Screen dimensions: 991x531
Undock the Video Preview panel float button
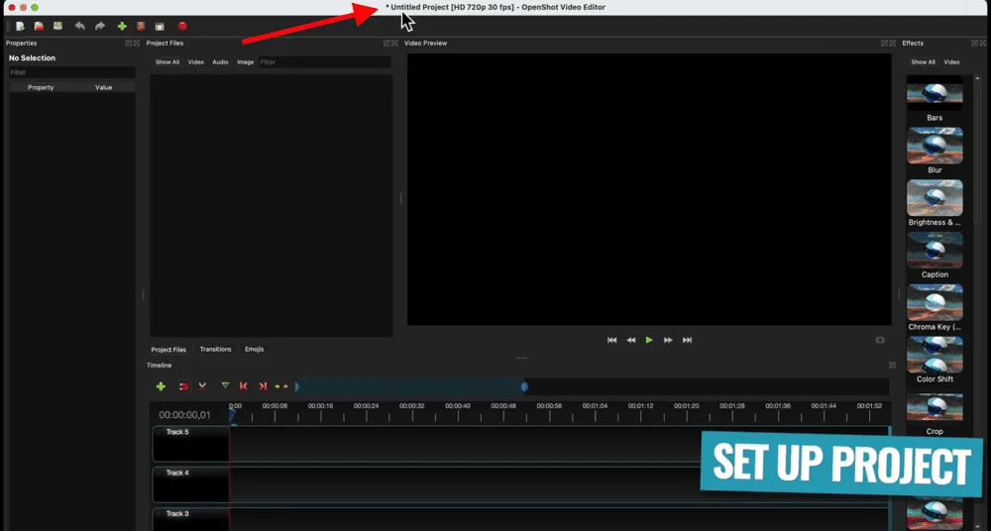(x=882, y=44)
